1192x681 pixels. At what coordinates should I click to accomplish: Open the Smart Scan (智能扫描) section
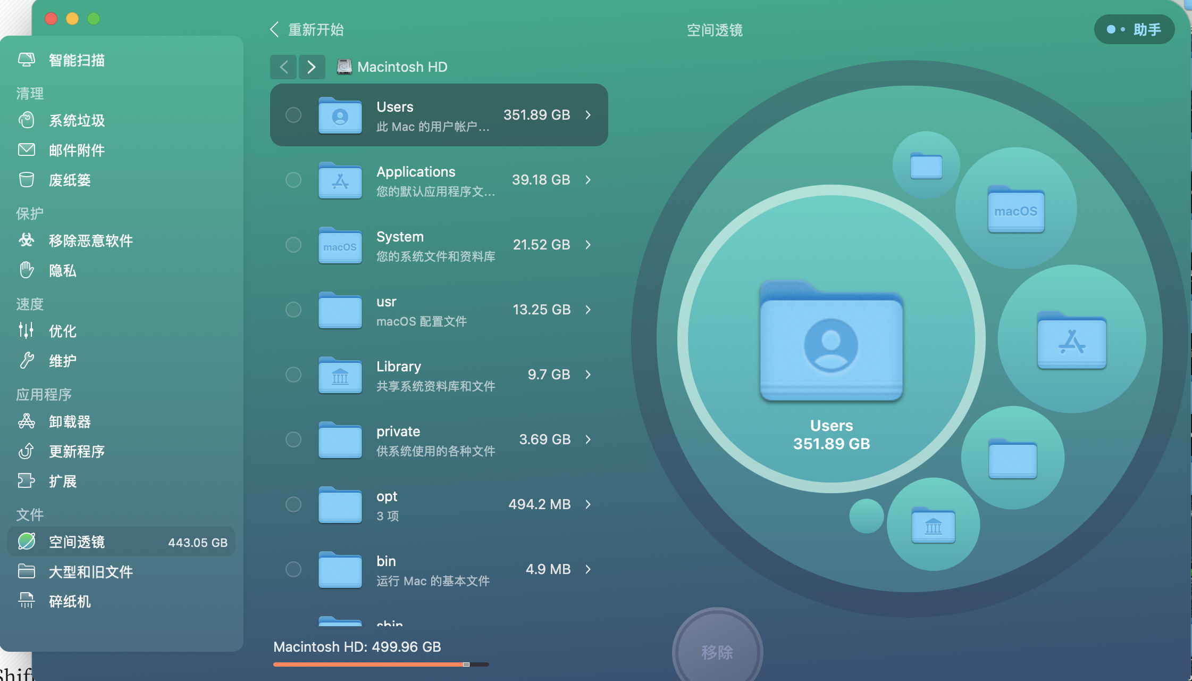point(76,60)
